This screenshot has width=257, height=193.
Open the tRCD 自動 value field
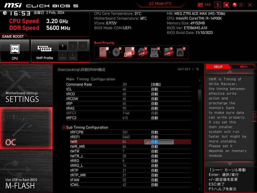[x=155, y=94]
